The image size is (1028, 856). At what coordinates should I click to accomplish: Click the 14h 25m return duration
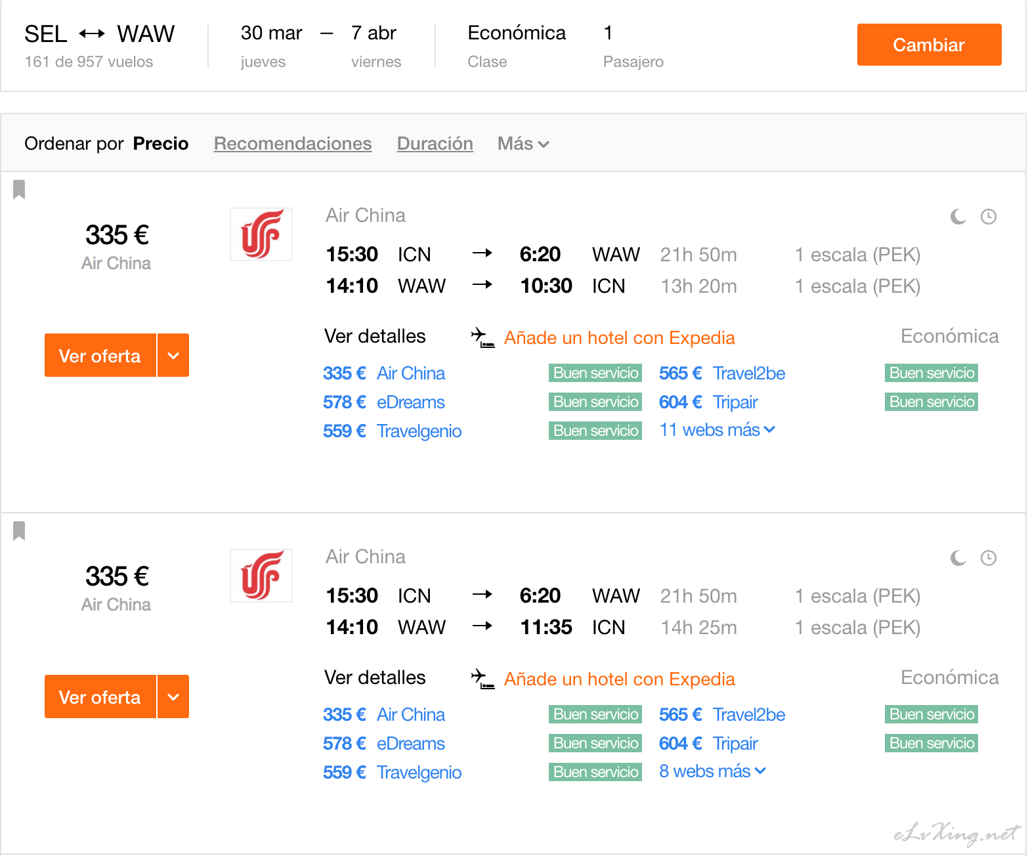[698, 628]
